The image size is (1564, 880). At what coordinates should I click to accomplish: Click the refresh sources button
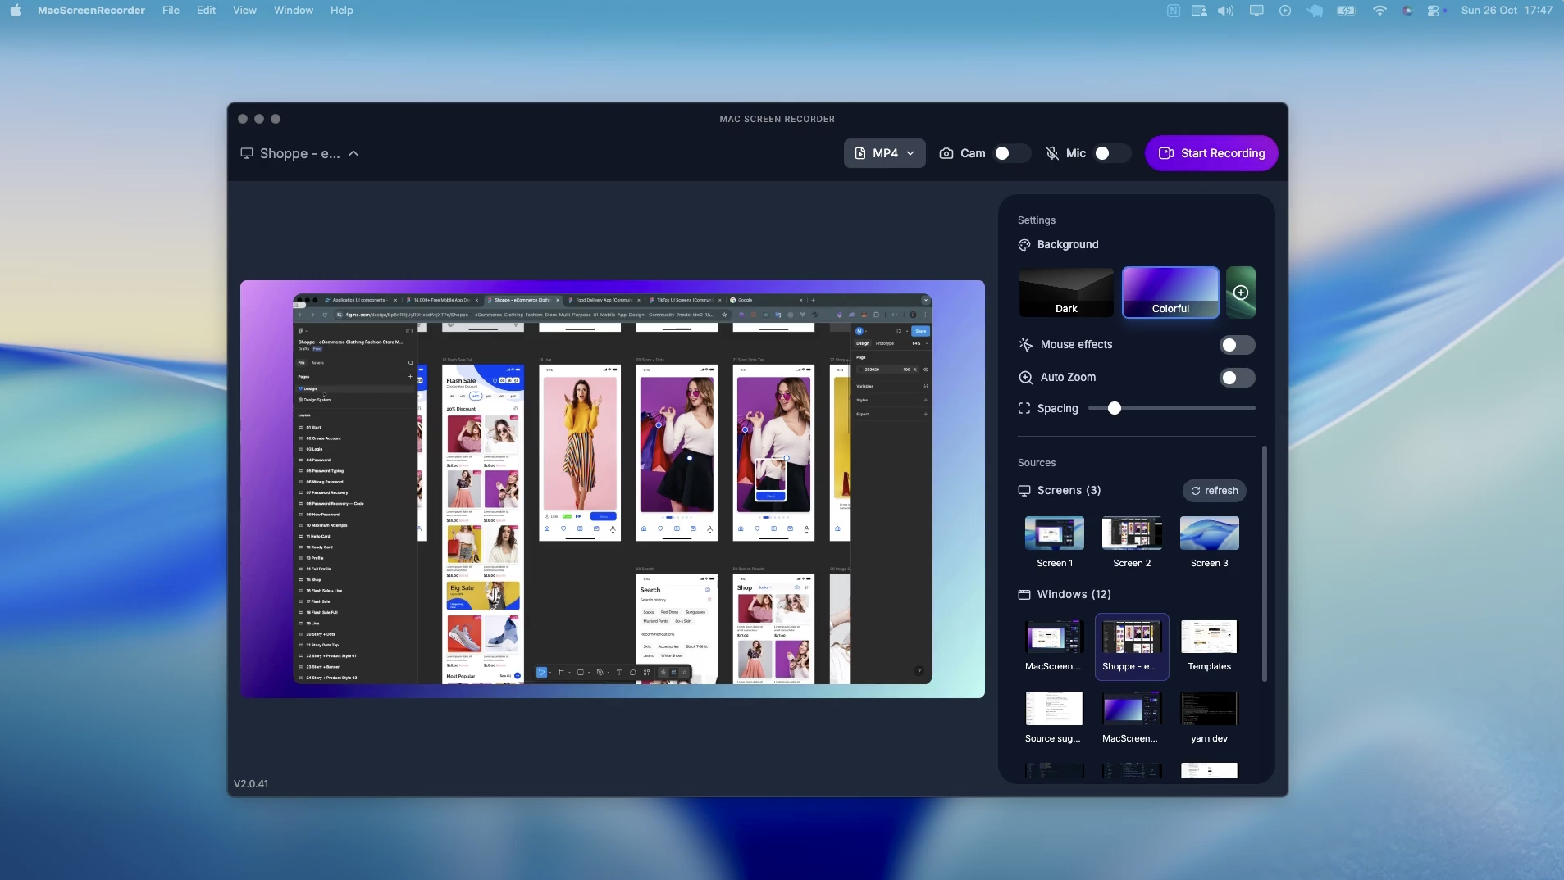coord(1214,491)
